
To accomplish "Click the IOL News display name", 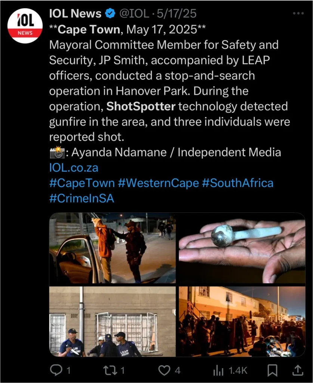I will (75, 14).
